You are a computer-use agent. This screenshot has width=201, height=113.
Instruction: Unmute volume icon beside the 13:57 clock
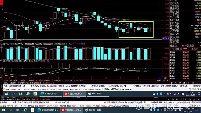(x=172, y=94)
